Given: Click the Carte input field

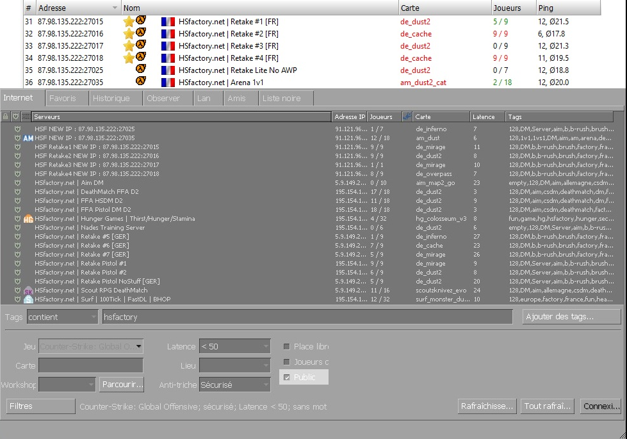Looking at the screenshot, I should point(91,365).
